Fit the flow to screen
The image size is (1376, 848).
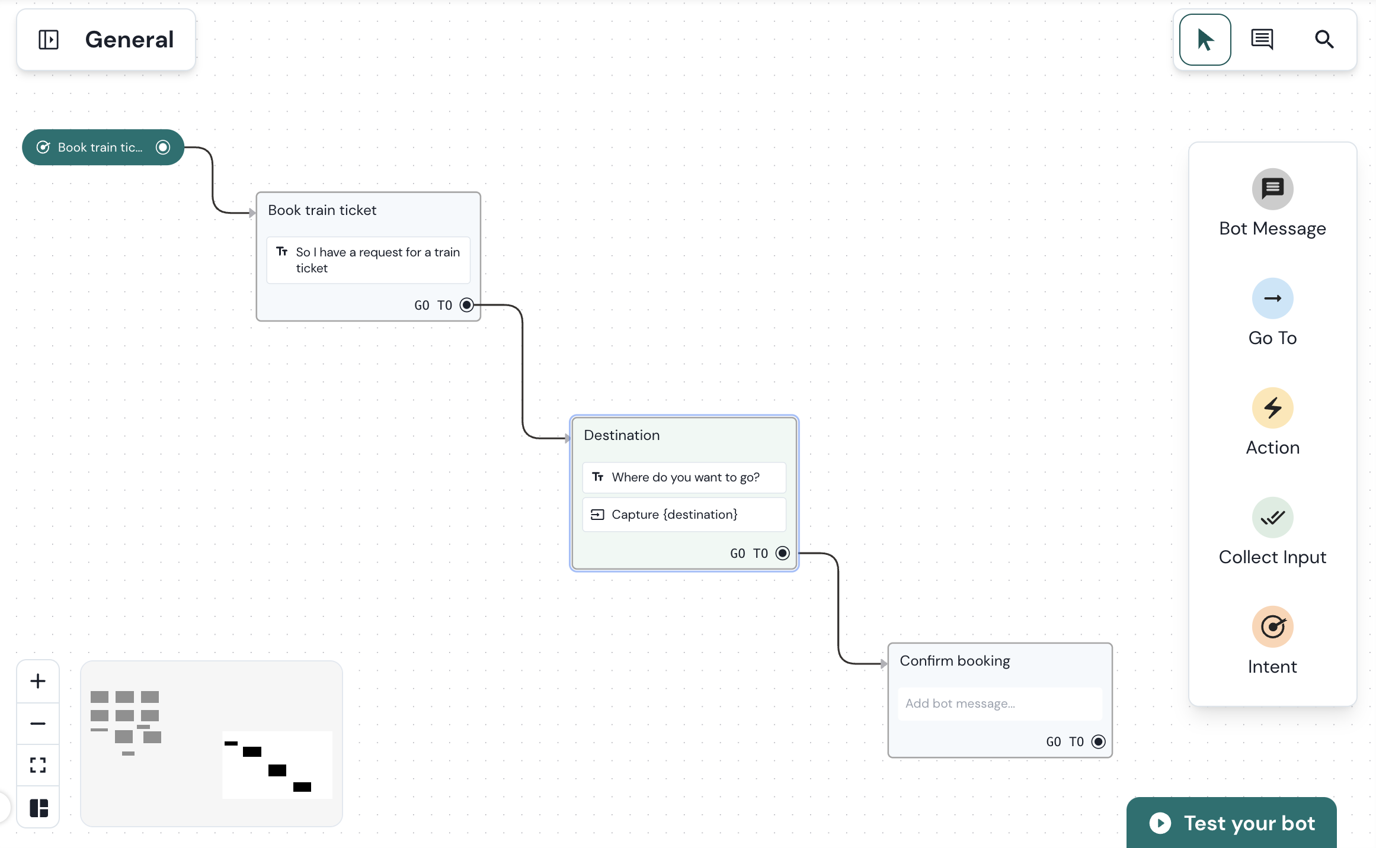click(38, 765)
